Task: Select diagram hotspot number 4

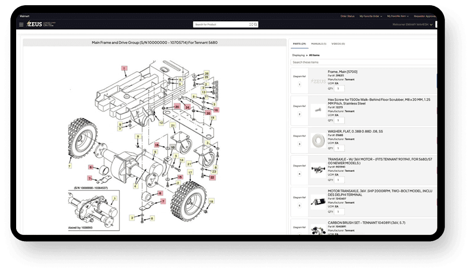Action: (135, 187)
